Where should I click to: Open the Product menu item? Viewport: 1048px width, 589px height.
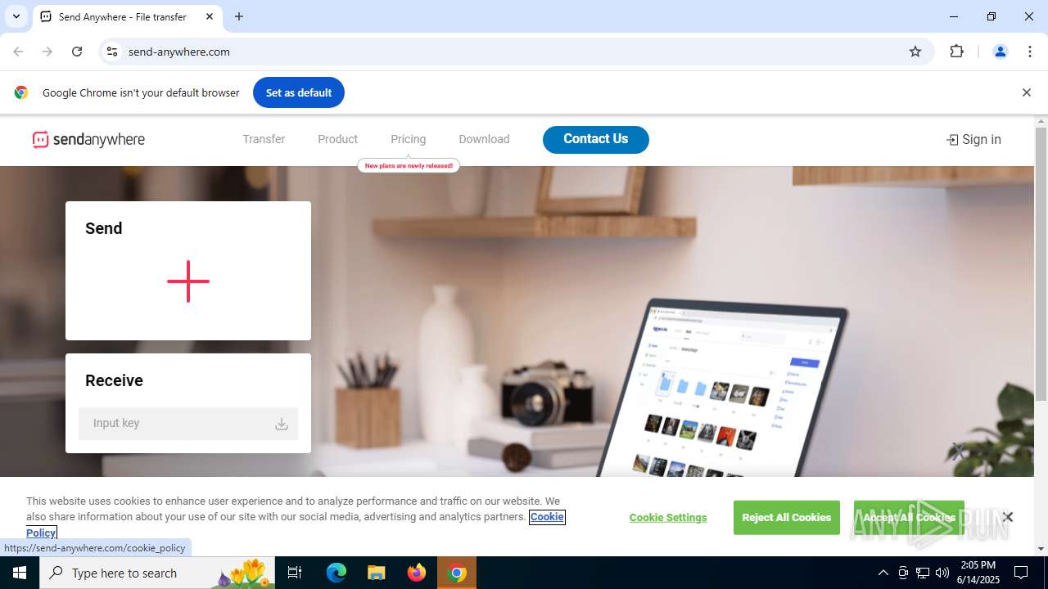pos(337,139)
